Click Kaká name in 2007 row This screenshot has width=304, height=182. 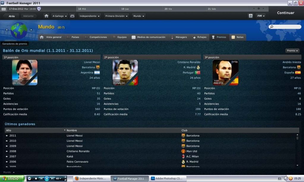click(70, 157)
